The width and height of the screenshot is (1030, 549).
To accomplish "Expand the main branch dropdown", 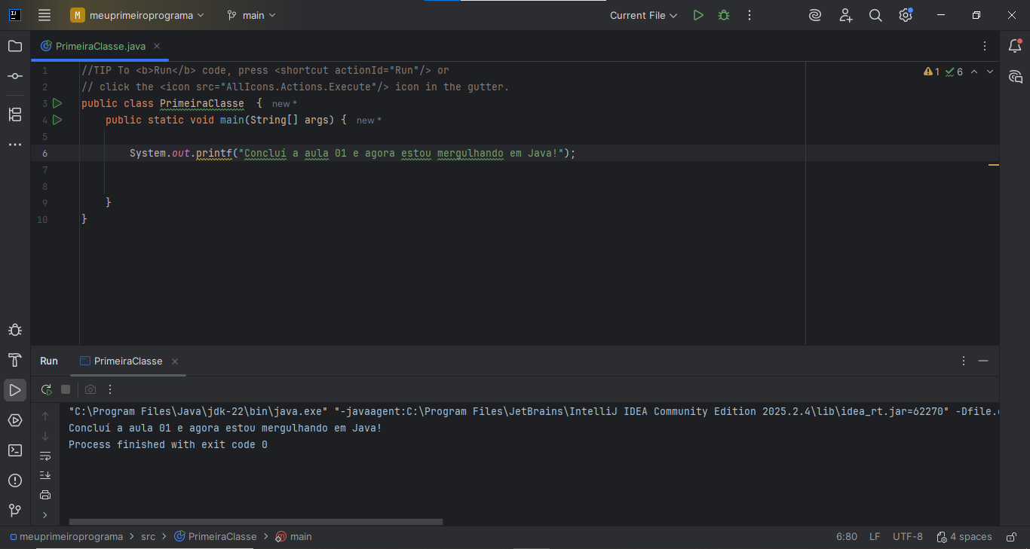I will (252, 15).
